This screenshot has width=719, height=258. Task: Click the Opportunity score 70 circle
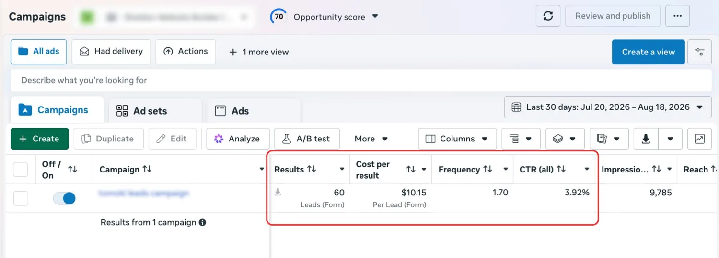pos(278,17)
